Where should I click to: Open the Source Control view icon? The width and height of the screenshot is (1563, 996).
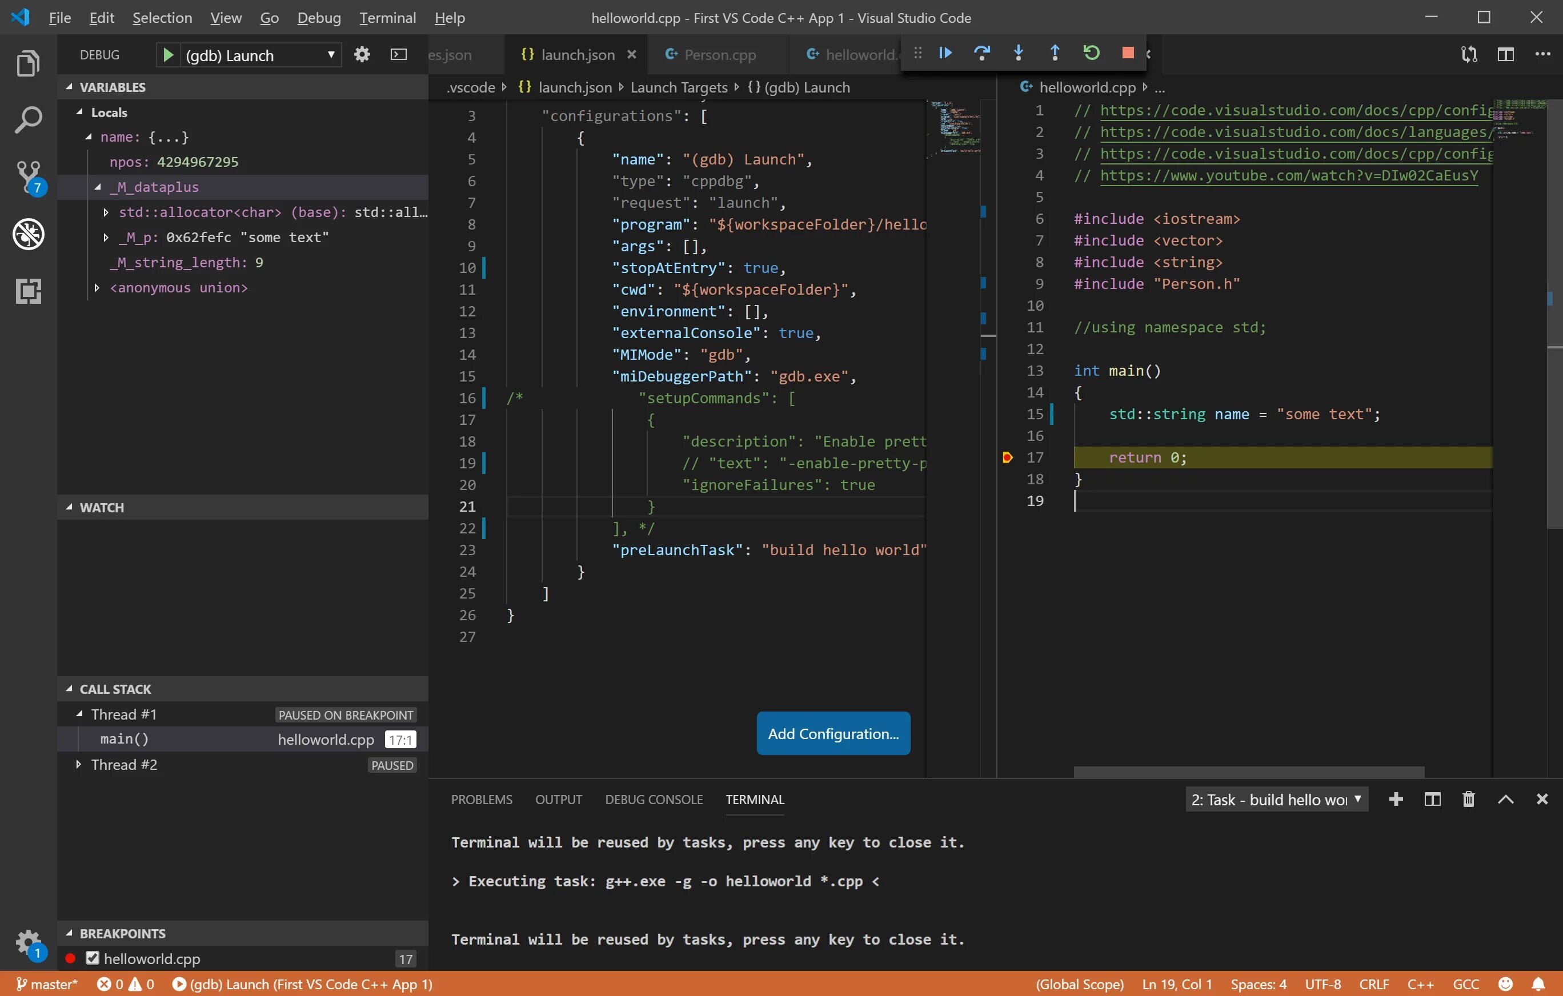[x=29, y=177]
